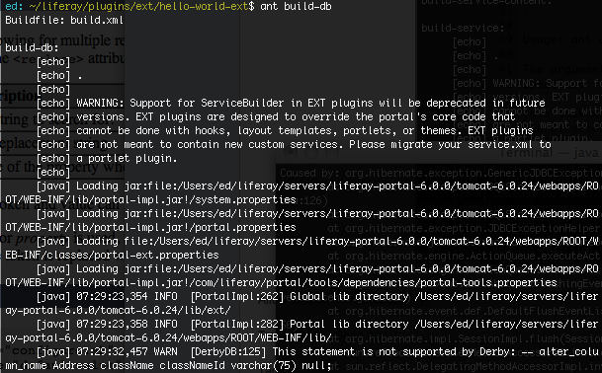Viewport: 602px width, 373px height.
Task: Click the zoom button of background Terminal window
Action: [332, 153]
